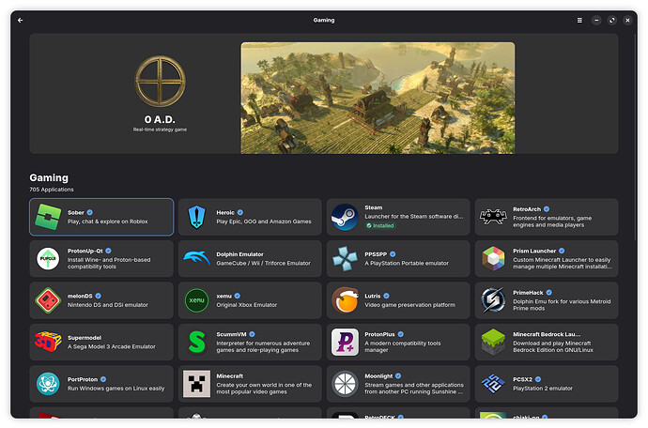Image resolution: width=648 pixels, height=428 pixels.
Task: Click the Heroic shield icon
Action: [196, 217]
